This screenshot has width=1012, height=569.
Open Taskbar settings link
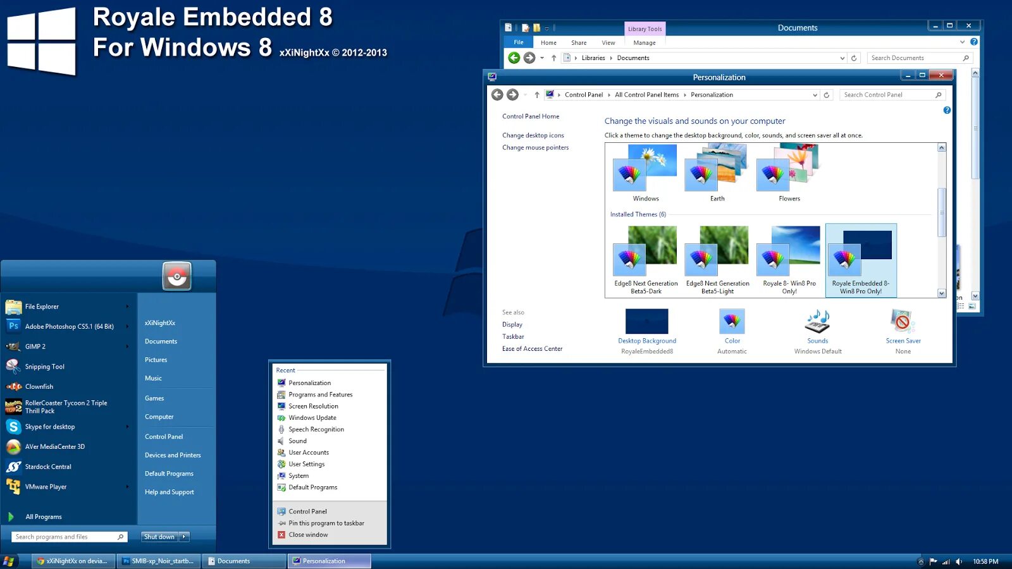pyautogui.click(x=513, y=337)
